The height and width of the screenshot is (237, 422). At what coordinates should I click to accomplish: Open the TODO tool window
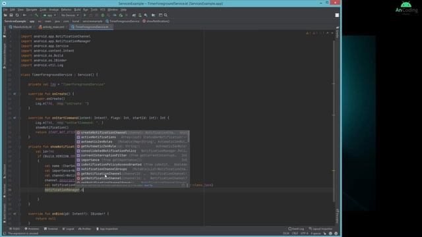(x=15, y=229)
